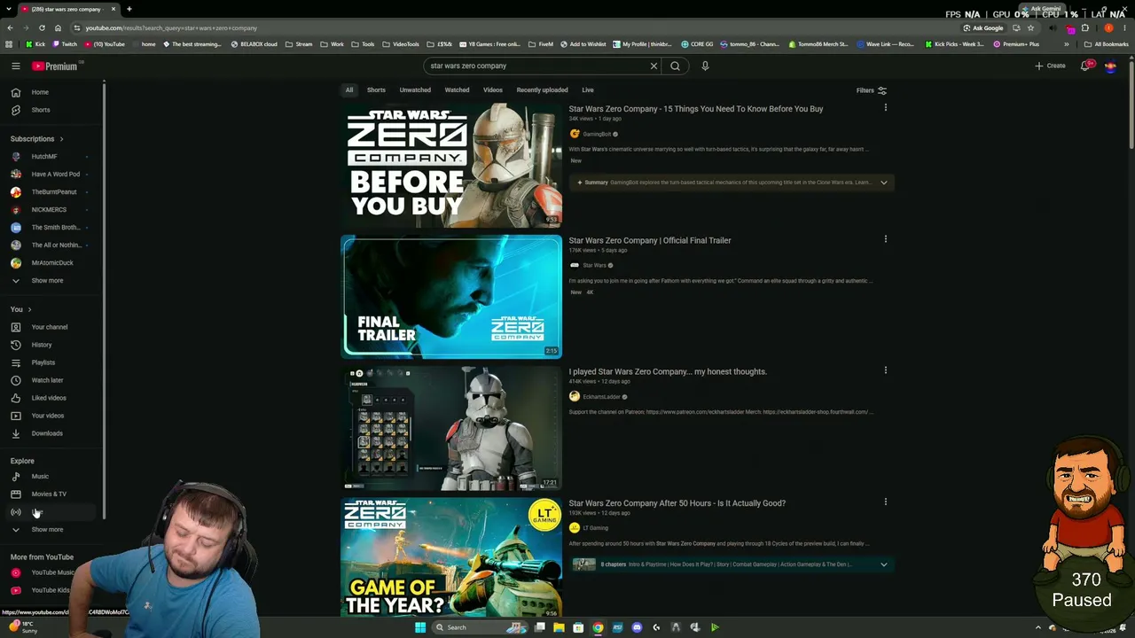Viewport: 1135px width, 638px height.
Task: Open Microsoft Store from the taskbar
Action: (x=578, y=627)
